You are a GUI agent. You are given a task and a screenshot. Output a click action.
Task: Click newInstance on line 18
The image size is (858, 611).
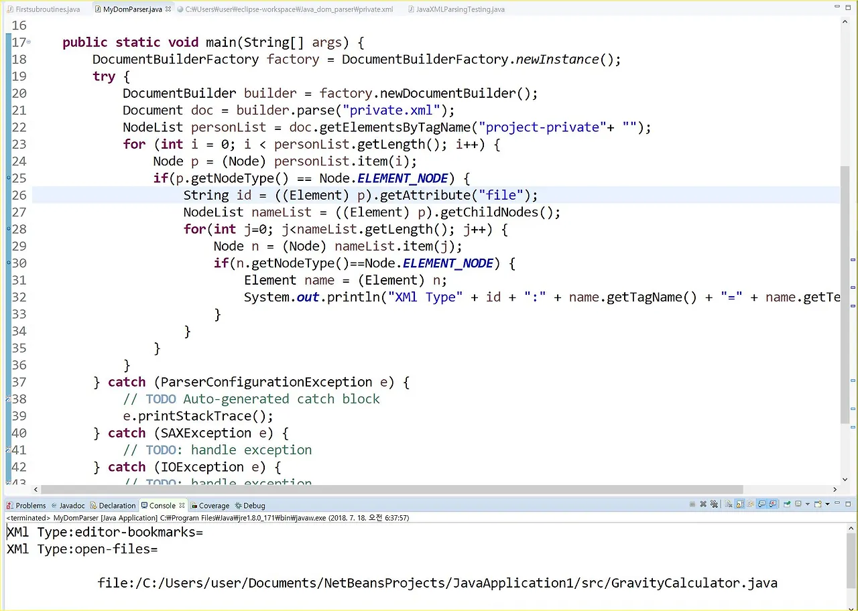pyautogui.click(x=557, y=60)
